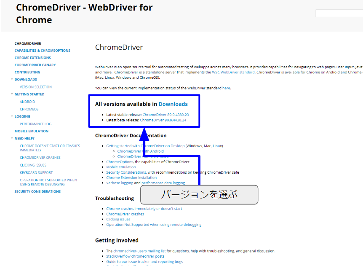Open ChromeDriver 90.0.4430.24 beta release
Screen dimensions: 363x266
coord(163,120)
